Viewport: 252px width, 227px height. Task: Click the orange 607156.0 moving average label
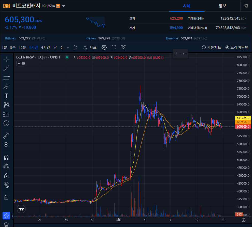[243, 122]
